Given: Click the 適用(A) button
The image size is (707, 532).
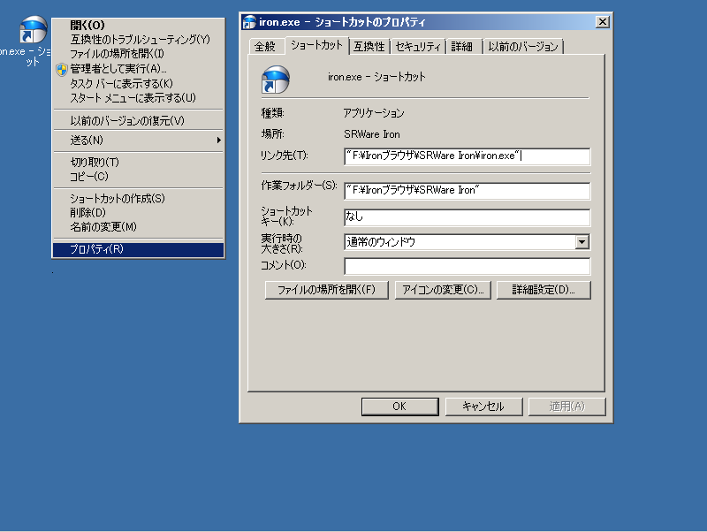Looking at the screenshot, I should coord(566,407).
